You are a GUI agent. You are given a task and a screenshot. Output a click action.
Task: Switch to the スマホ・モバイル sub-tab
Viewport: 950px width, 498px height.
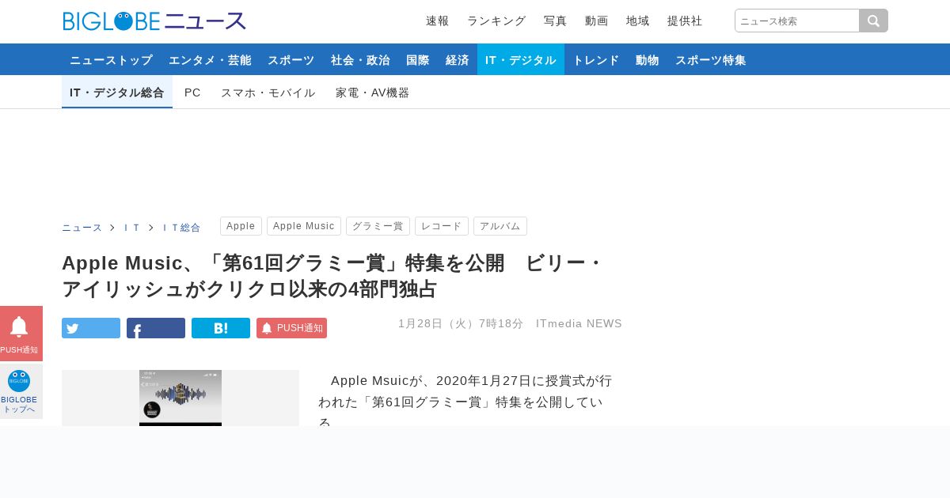(268, 92)
